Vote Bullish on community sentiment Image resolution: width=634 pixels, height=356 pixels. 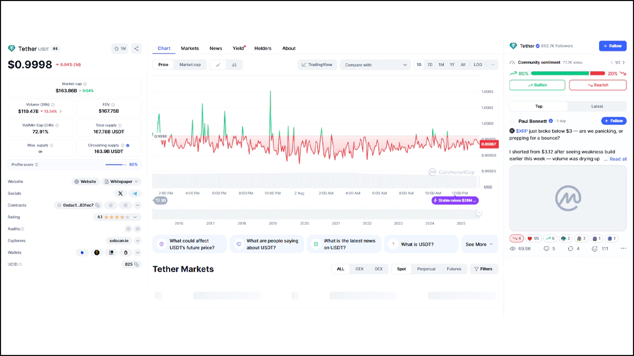click(x=537, y=85)
